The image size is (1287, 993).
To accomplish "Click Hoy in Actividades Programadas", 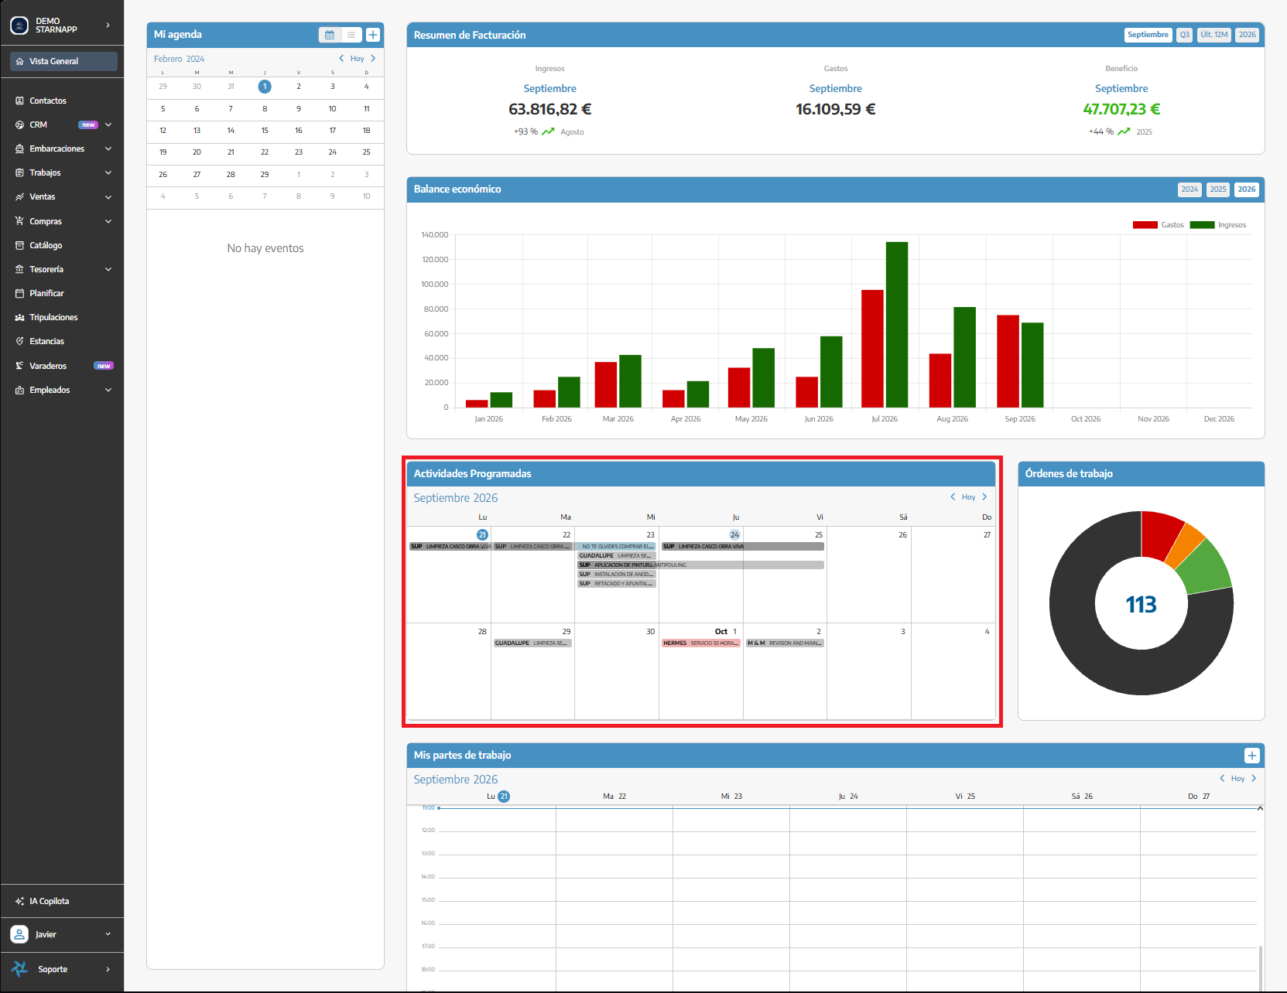I will [968, 497].
